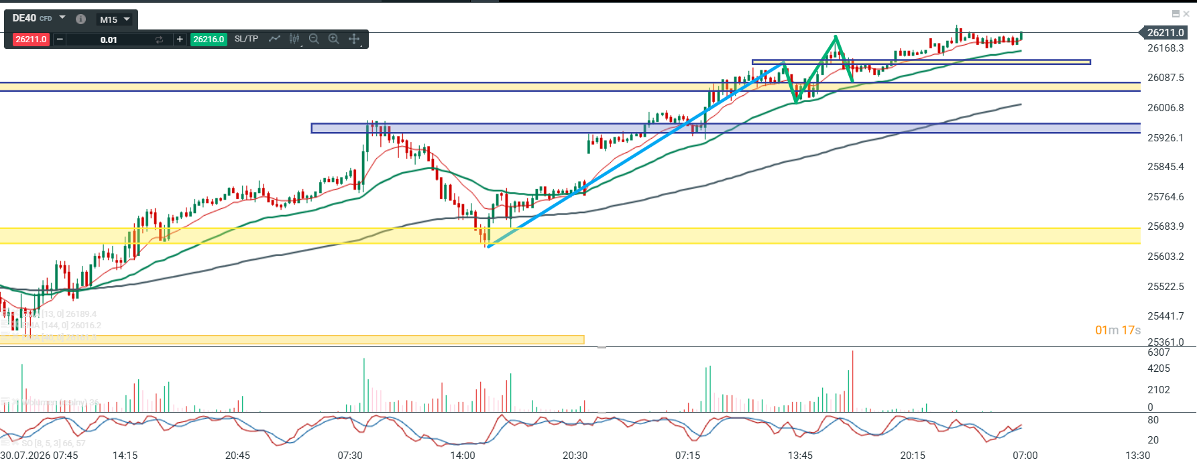Click the candle countdown timer 01m 17s

tap(1118, 330)
